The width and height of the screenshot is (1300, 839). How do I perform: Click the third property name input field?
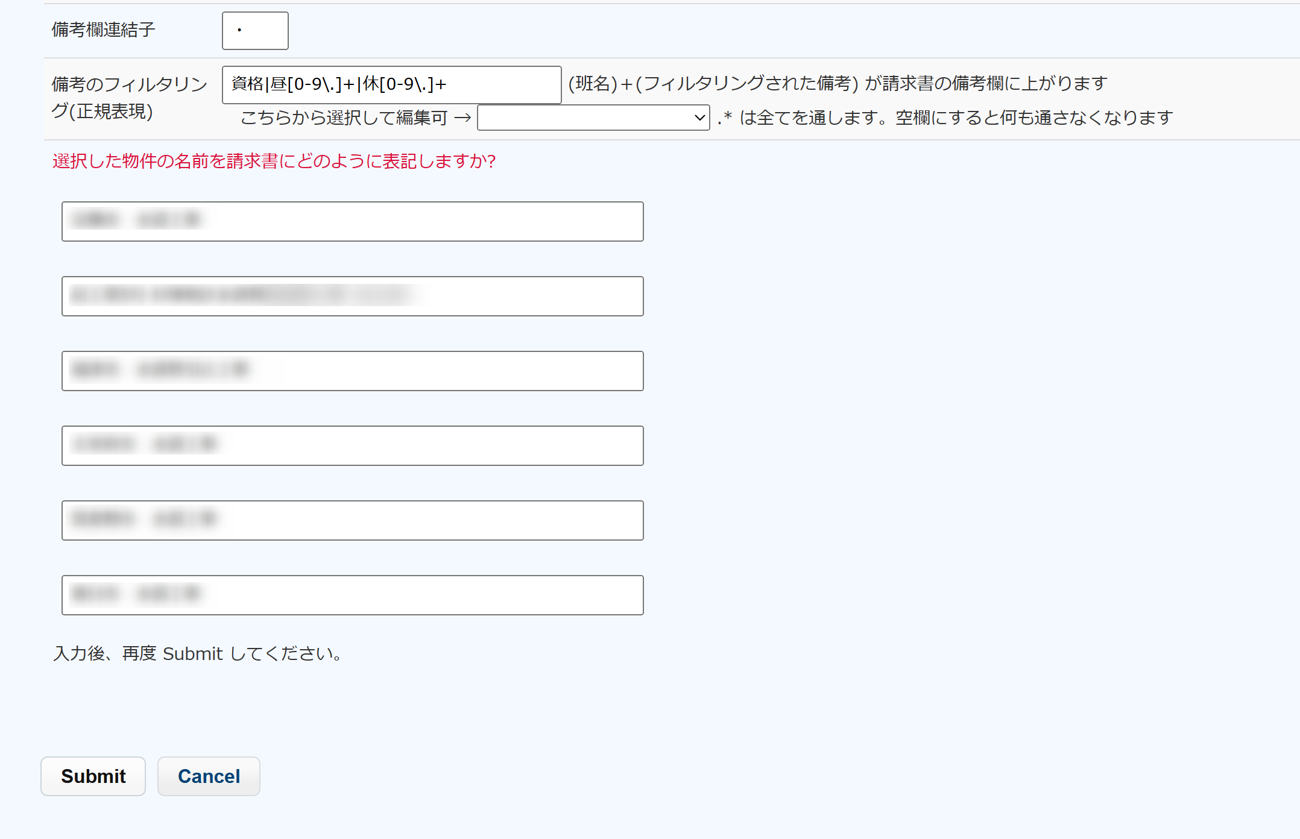352,371
